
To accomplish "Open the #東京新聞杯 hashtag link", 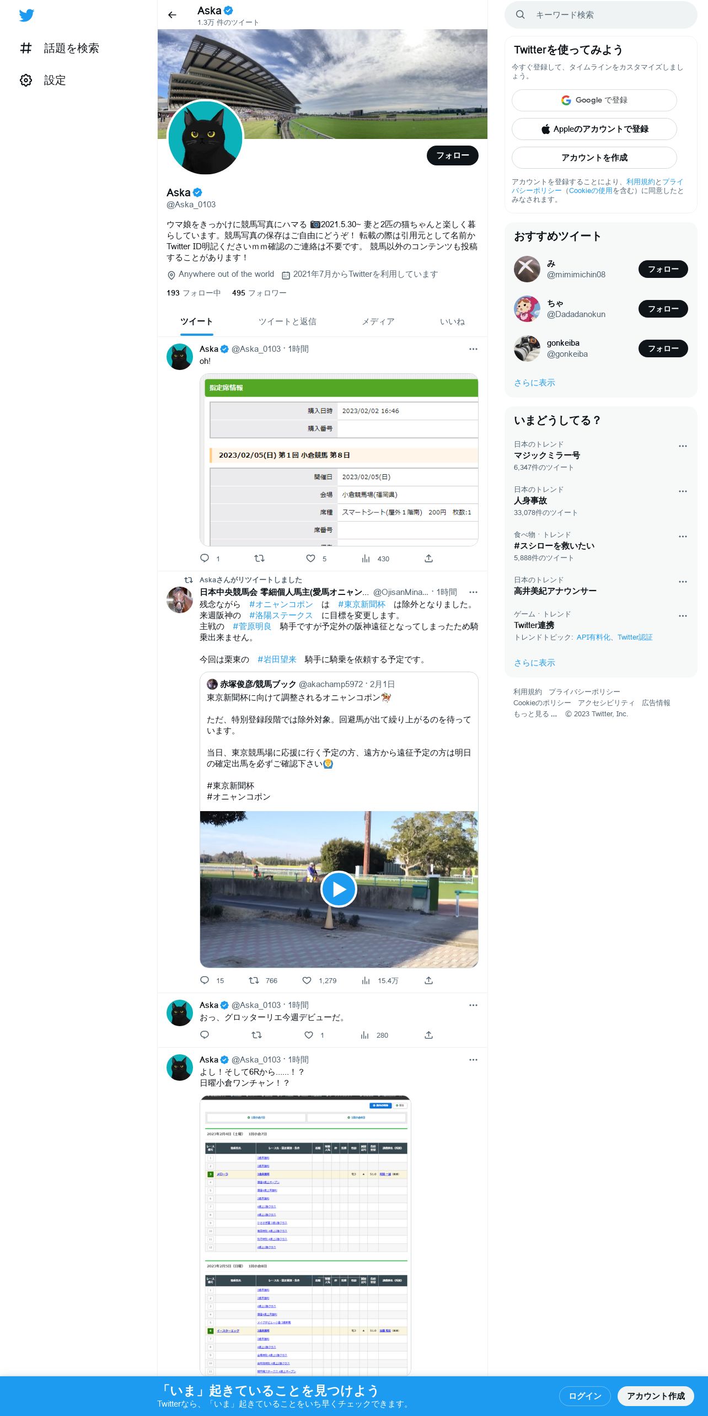I will (x=362, y=604).
